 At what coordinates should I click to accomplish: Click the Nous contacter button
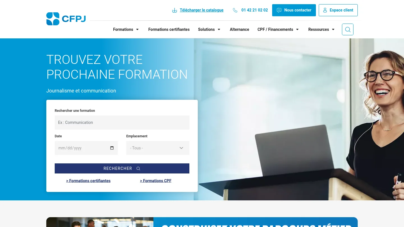[x=294, y=10]
